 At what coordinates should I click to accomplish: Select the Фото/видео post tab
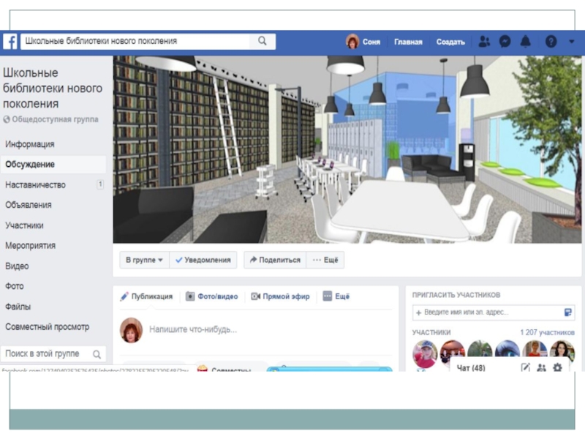[x=212, y=296]
